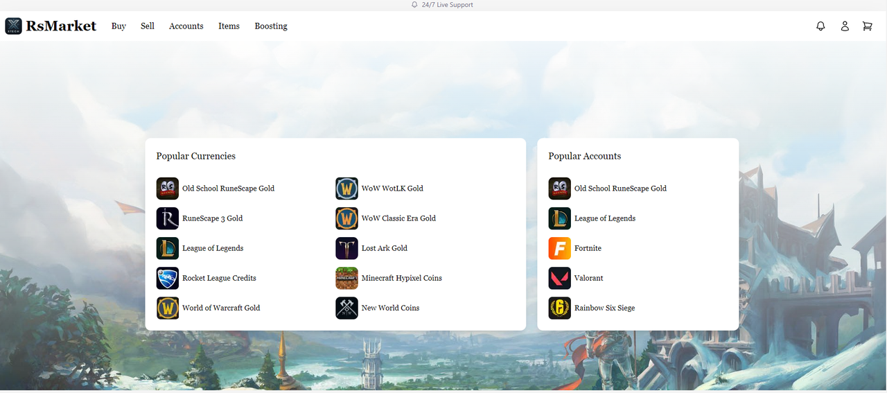
Task: Open the shopping cart icon
Action: click(x=867, y=26)
